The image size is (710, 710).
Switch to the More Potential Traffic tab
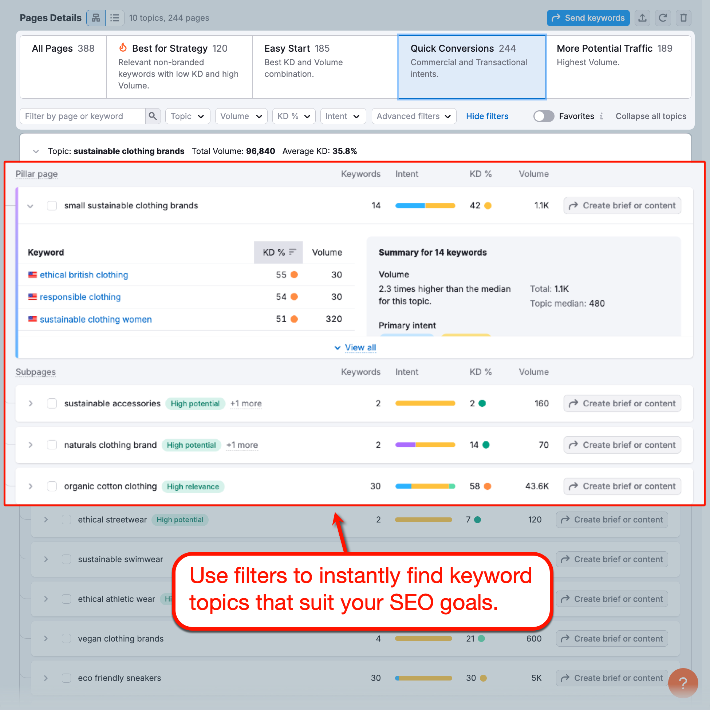(614, 48)
